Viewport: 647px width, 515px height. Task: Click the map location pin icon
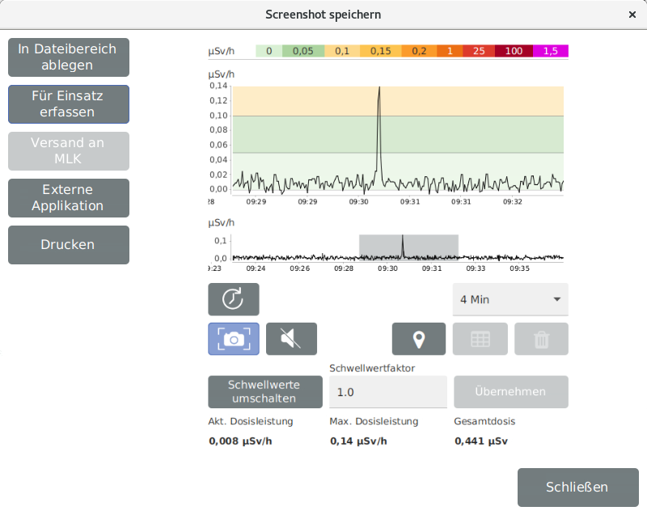[x=419, y=339]
